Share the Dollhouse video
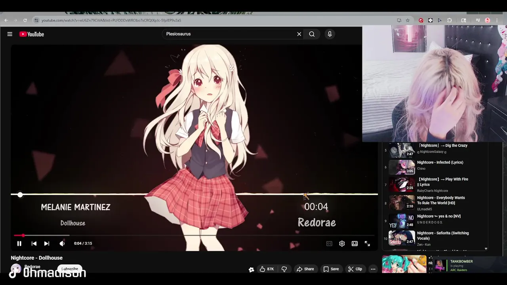The image size is (507, 285). pyautogui.click(x=305, y=269)
